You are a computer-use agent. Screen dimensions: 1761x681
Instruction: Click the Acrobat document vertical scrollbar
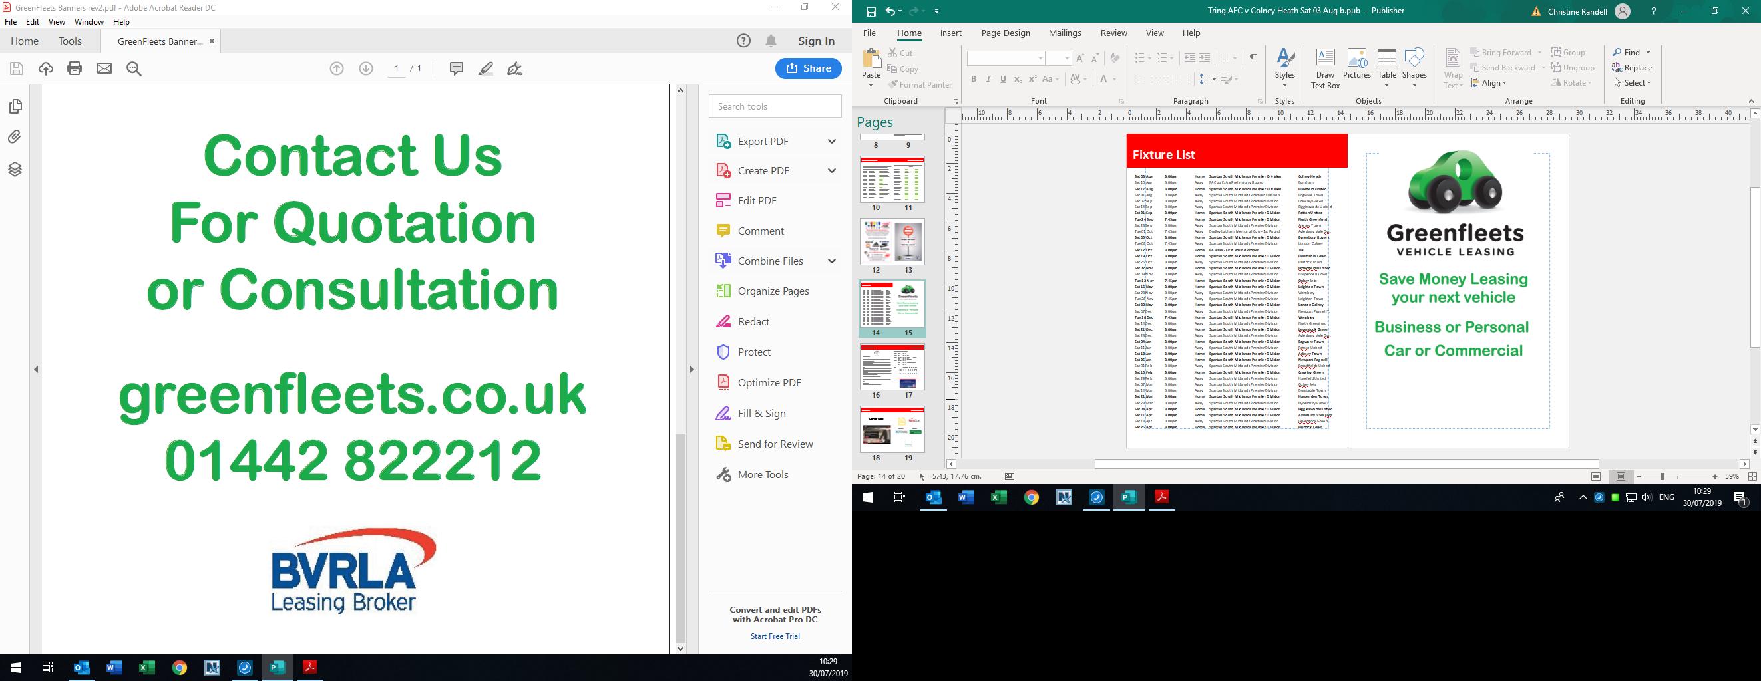pos(680,537)
